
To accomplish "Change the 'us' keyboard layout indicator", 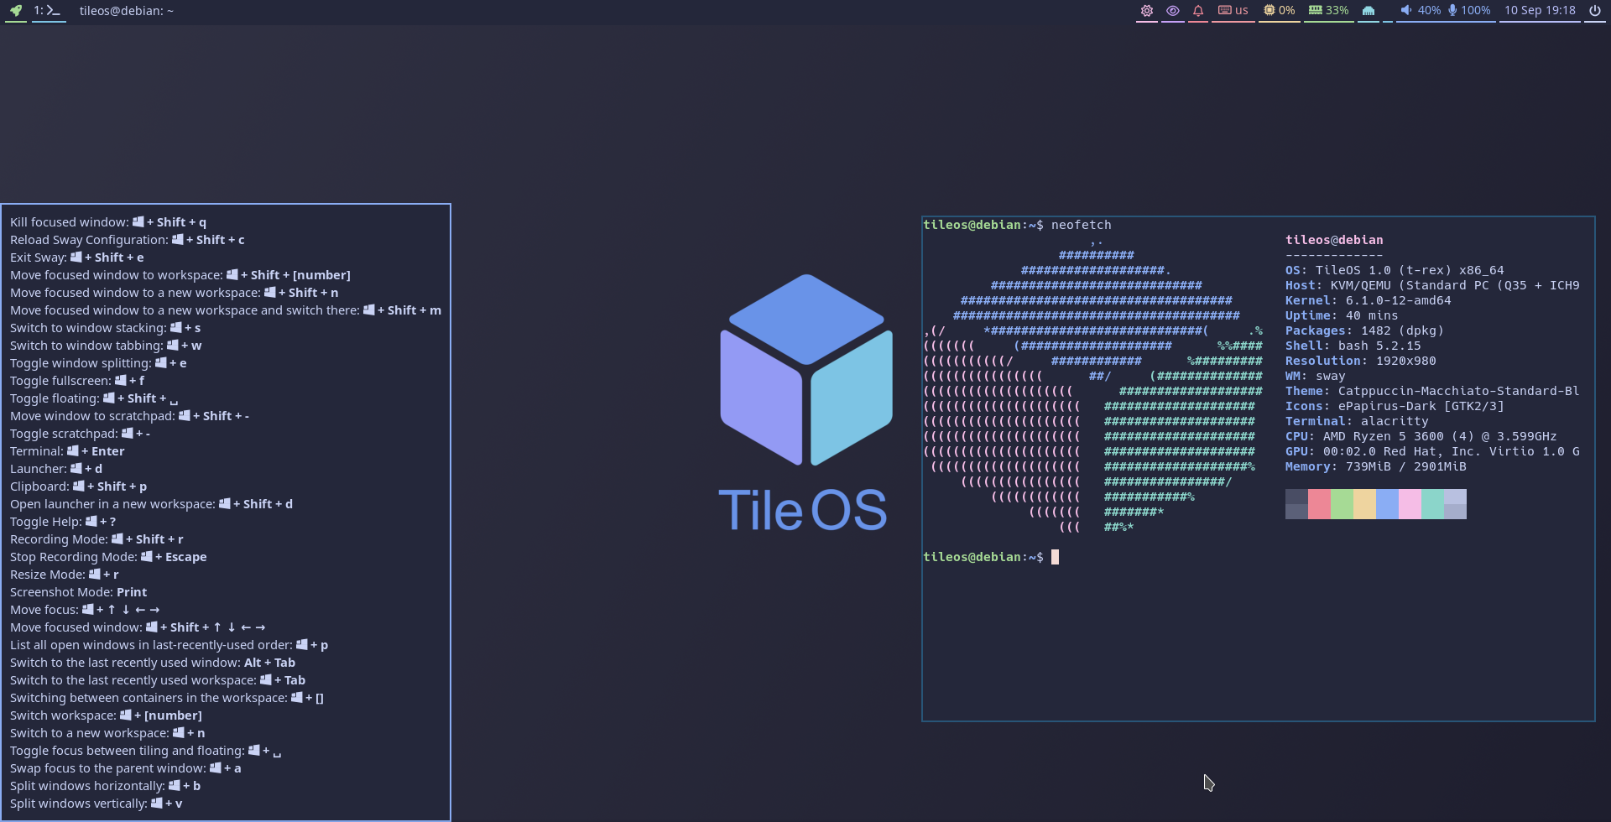I will point(1233,11).
